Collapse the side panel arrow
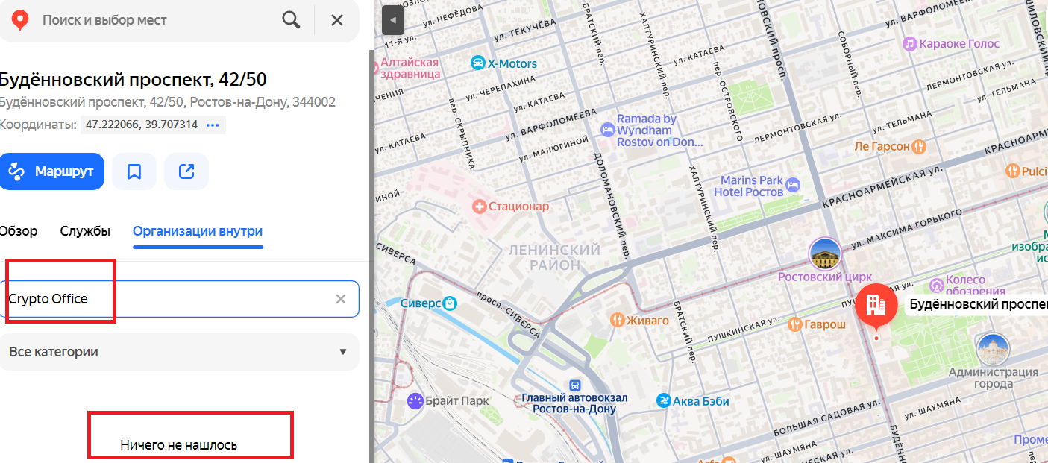This screenshot has height=463, width=1048. pos(392,20)
